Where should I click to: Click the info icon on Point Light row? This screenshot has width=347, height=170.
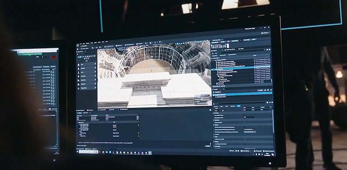pos(95,76)
